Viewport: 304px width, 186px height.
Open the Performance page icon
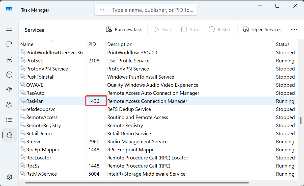(9, 59)
